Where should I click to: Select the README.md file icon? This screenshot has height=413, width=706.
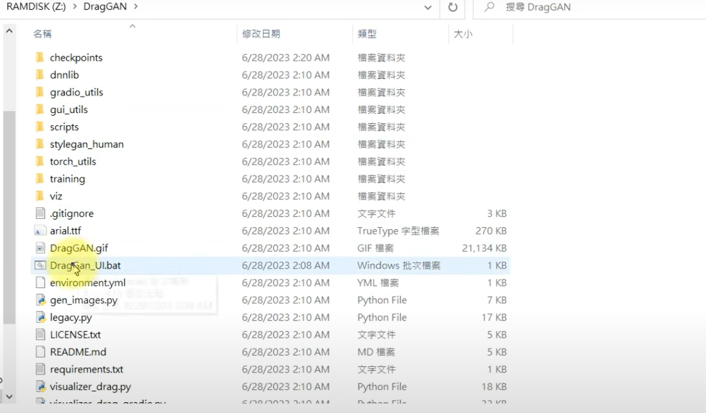(x=40, y=352)
